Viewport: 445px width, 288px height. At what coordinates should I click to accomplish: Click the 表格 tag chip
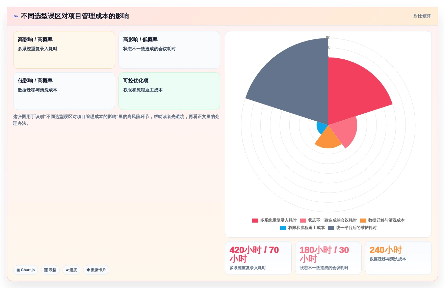click(50, 270)
